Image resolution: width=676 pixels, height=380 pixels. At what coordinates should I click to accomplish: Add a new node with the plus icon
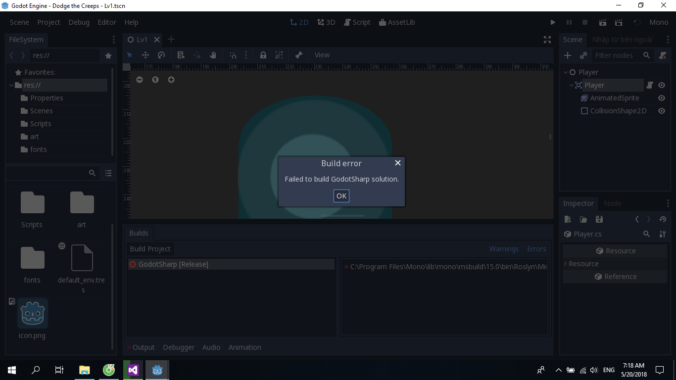coord(567,55)
